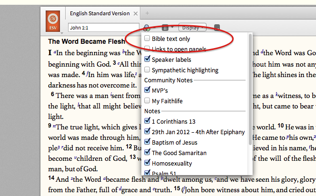The width and height of the screenshot is (316, 196).
Task: Open cross-reference d before "grace and truth"
Action: pos(120,188)
